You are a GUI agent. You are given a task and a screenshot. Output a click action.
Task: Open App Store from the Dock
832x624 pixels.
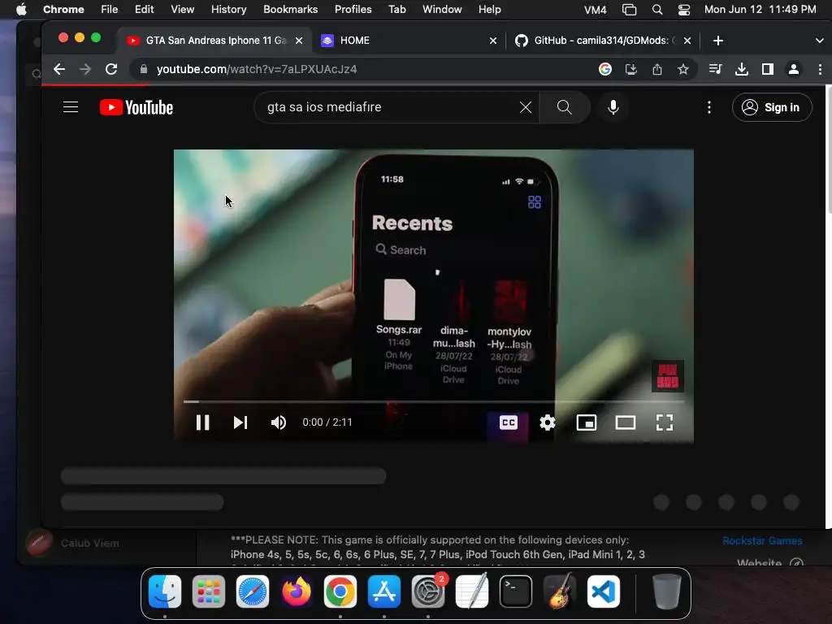tap(384, 591)
